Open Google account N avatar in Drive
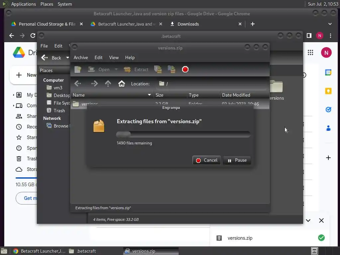The width and height of the screenshot is (340, 255). (x=326, y=52)
